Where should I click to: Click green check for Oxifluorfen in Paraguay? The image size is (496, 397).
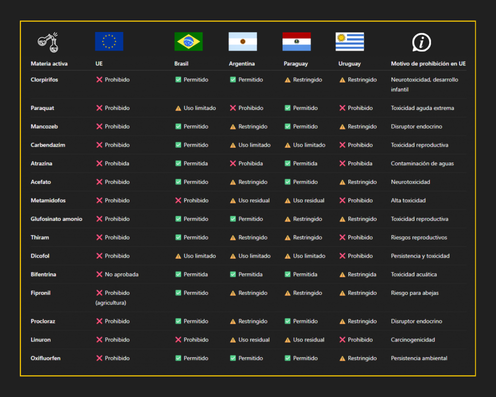288,358
